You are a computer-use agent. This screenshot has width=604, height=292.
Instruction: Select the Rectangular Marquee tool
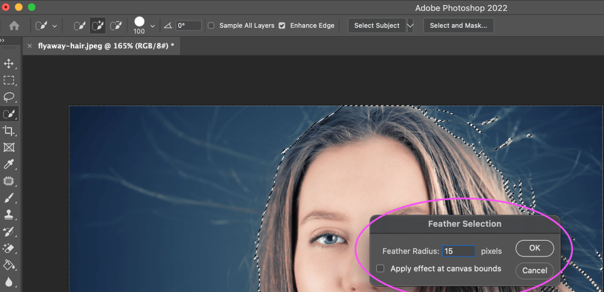[9, 80]
